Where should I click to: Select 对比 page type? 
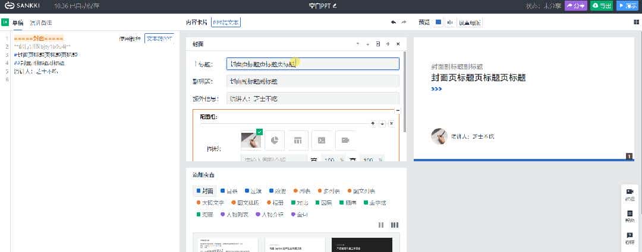[300, 202]
